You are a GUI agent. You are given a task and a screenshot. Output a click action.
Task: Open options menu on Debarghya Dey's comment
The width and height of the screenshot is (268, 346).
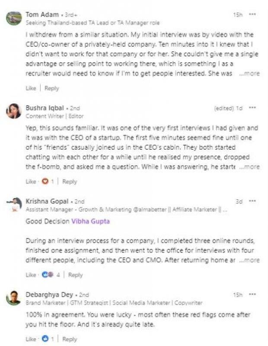[252, 295]
